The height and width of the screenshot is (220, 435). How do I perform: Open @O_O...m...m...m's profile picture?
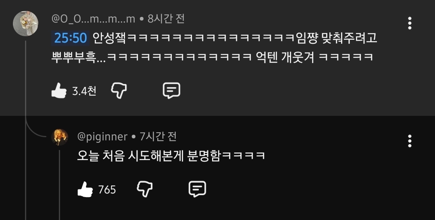[25, 24]
